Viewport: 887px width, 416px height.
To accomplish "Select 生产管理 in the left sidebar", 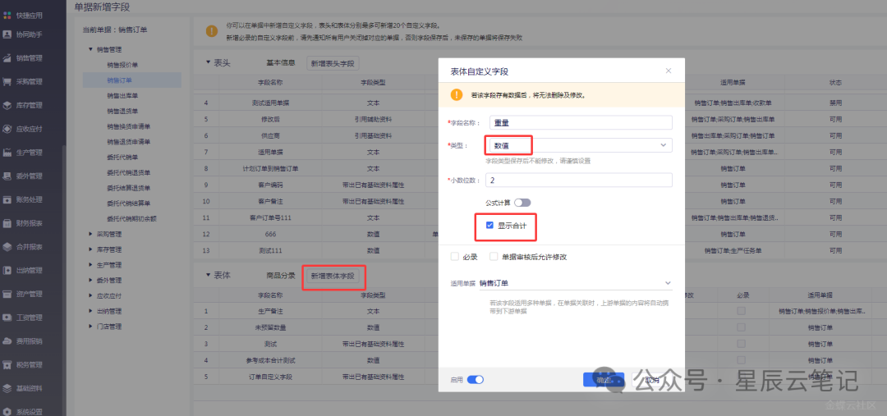I will [x=29, y=153].
